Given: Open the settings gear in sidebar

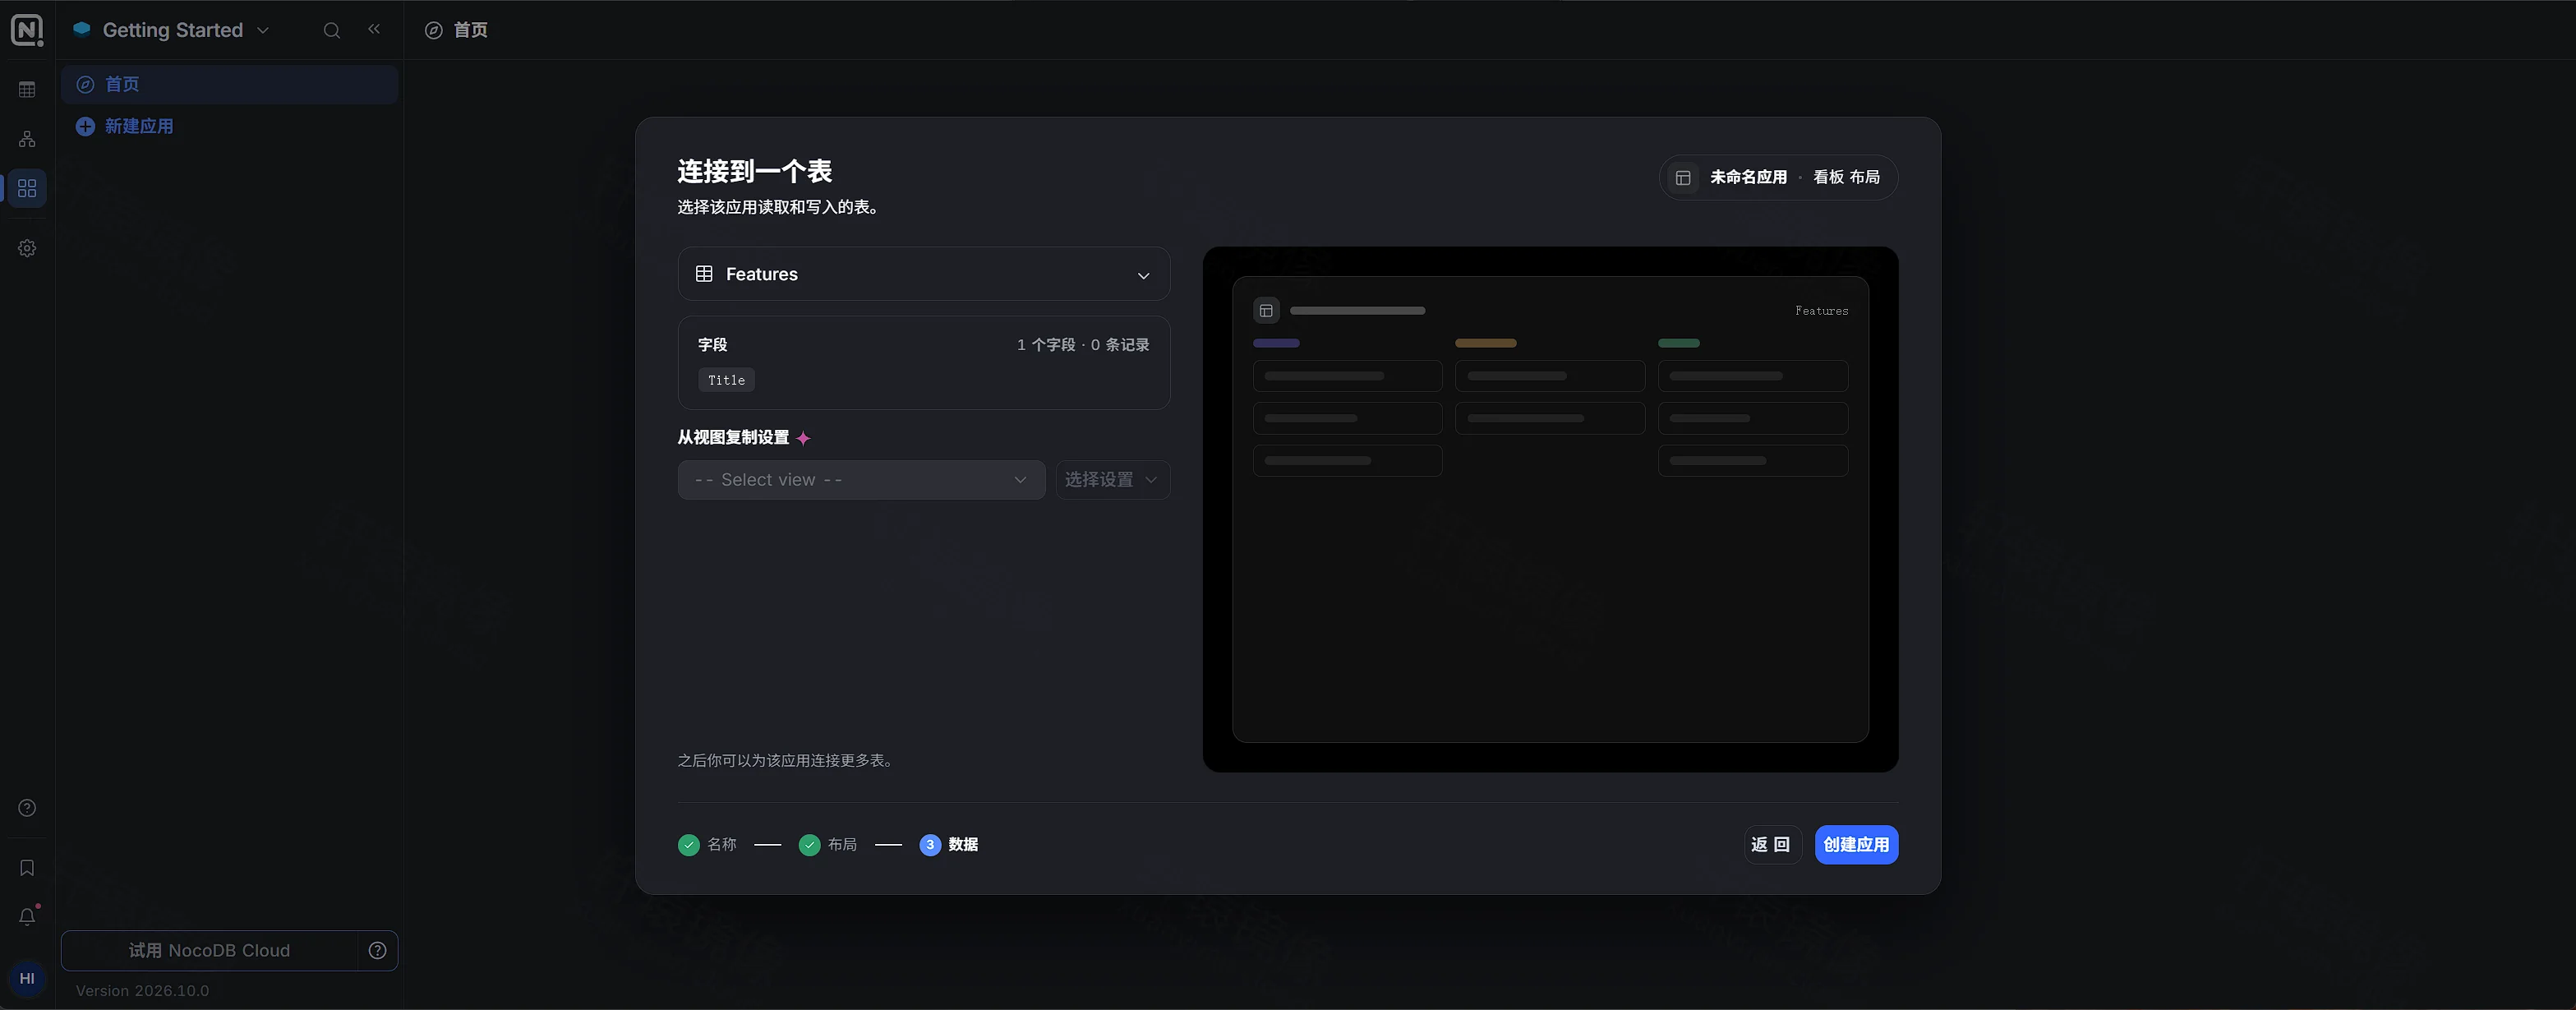Looking at the screenshot, I should [27, 248].
